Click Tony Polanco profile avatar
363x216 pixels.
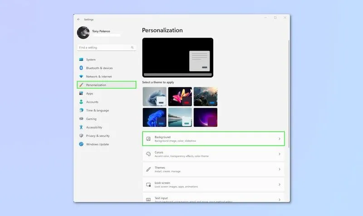(83, 33)
